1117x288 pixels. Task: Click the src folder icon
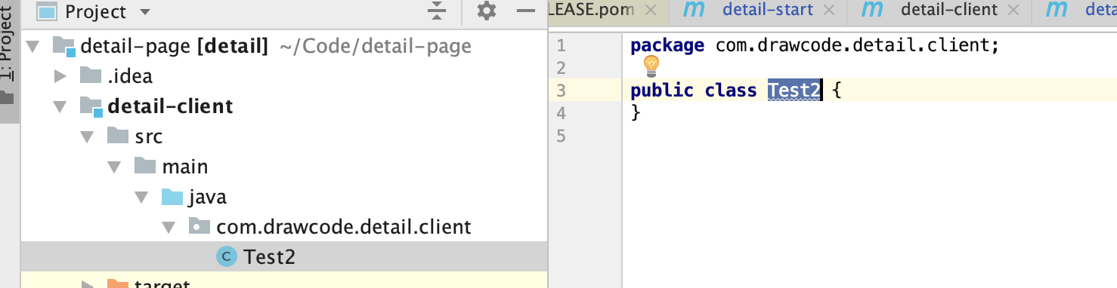tap(118, 136)
